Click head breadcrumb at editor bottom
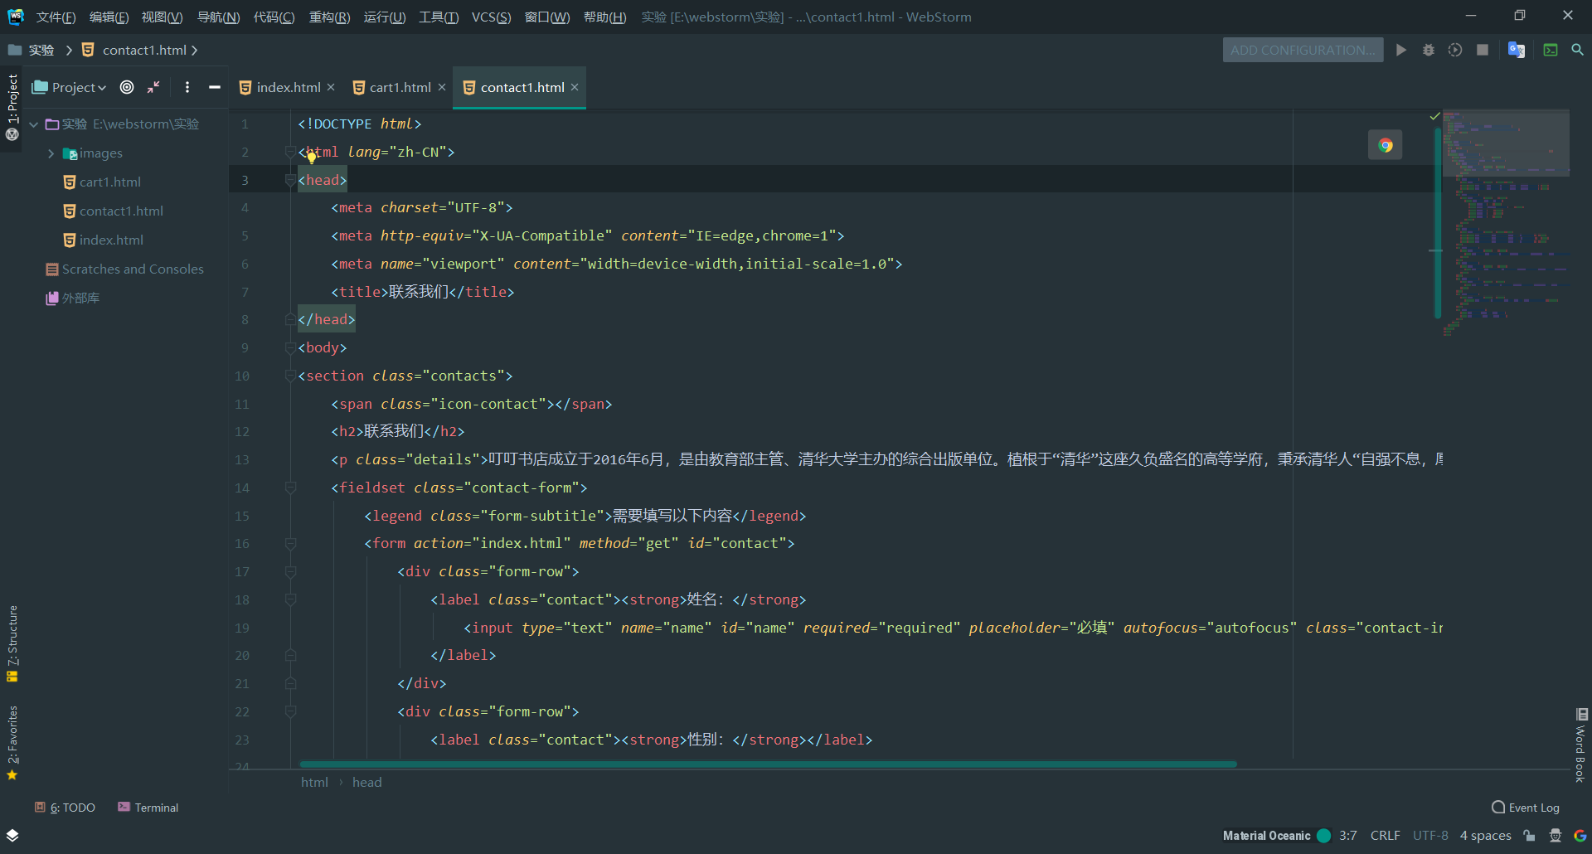This screenshot has width=1592, height=854. (x=366, y=782)
